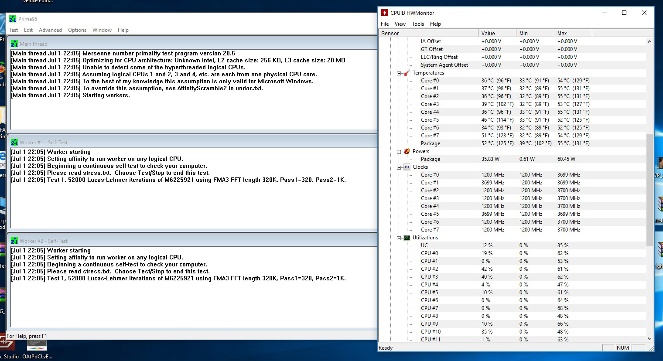Click the HWMonitor vertical scrollbar thumb
This screenshot has height=361, width=663.
coord(649,190)
